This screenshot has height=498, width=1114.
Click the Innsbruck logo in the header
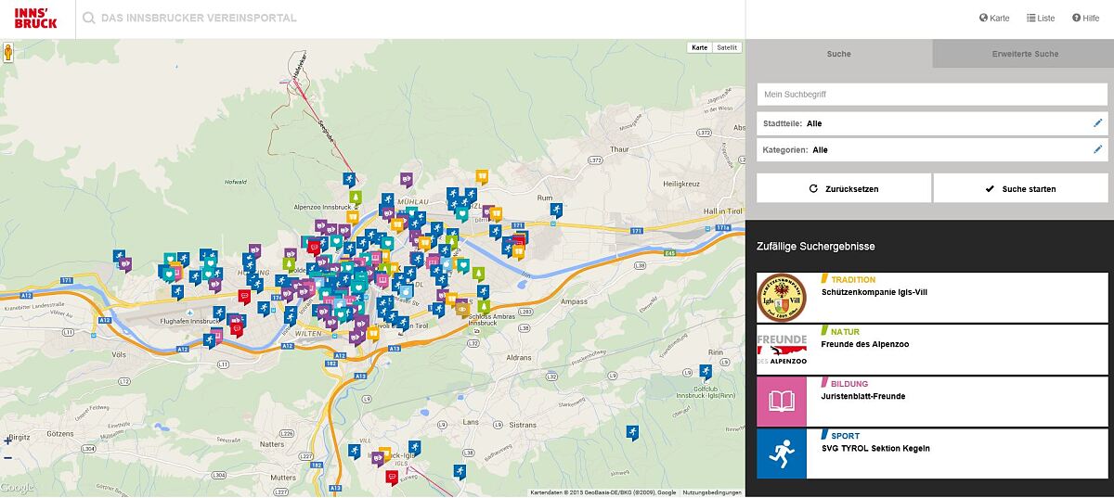[35, 18]
